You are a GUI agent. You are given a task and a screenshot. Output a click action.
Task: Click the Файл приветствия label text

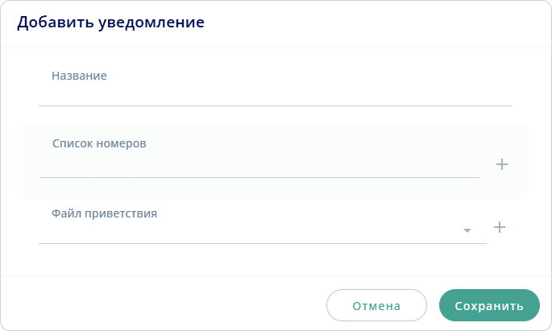click(x=104, y=214)
